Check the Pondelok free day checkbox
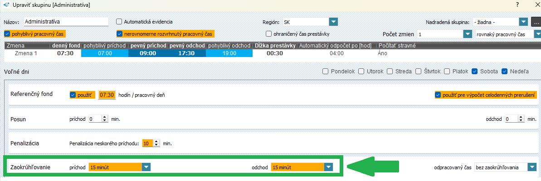Image resolution: width=541 pixels, height=181 pixels. tap(326, 71)
